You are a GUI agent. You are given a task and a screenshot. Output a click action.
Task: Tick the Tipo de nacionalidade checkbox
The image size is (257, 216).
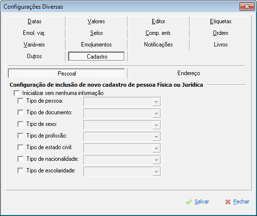20,159
